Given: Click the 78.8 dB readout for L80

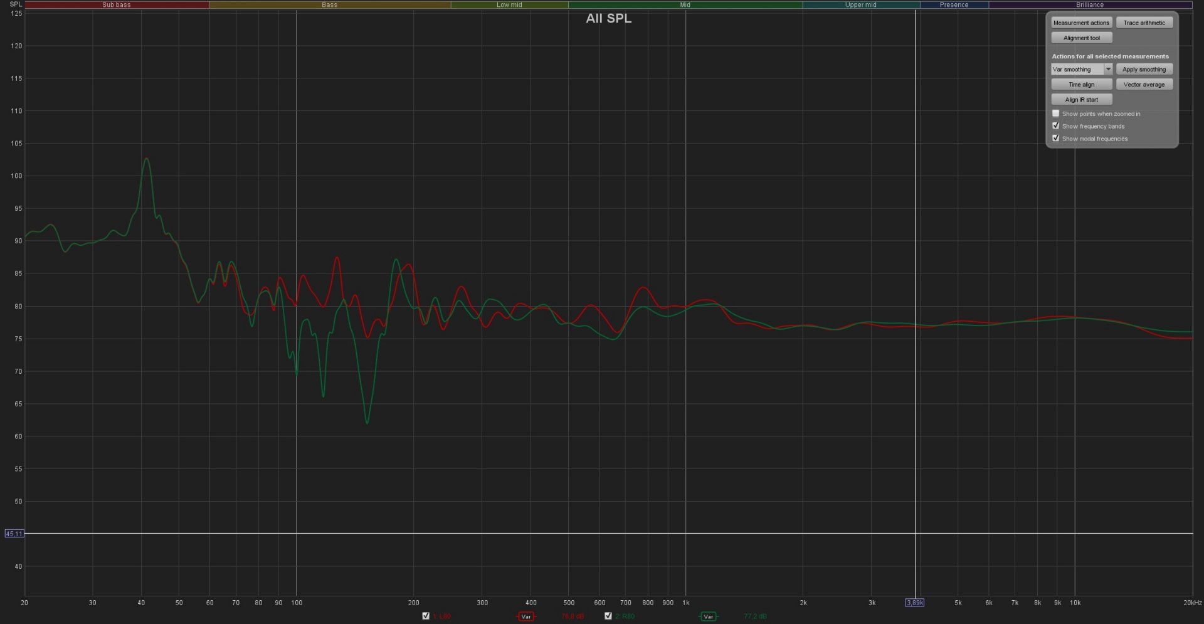Looking at the screenshot, I should 572,616.
